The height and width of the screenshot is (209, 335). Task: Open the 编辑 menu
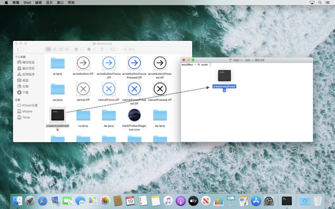pos(38,3)
